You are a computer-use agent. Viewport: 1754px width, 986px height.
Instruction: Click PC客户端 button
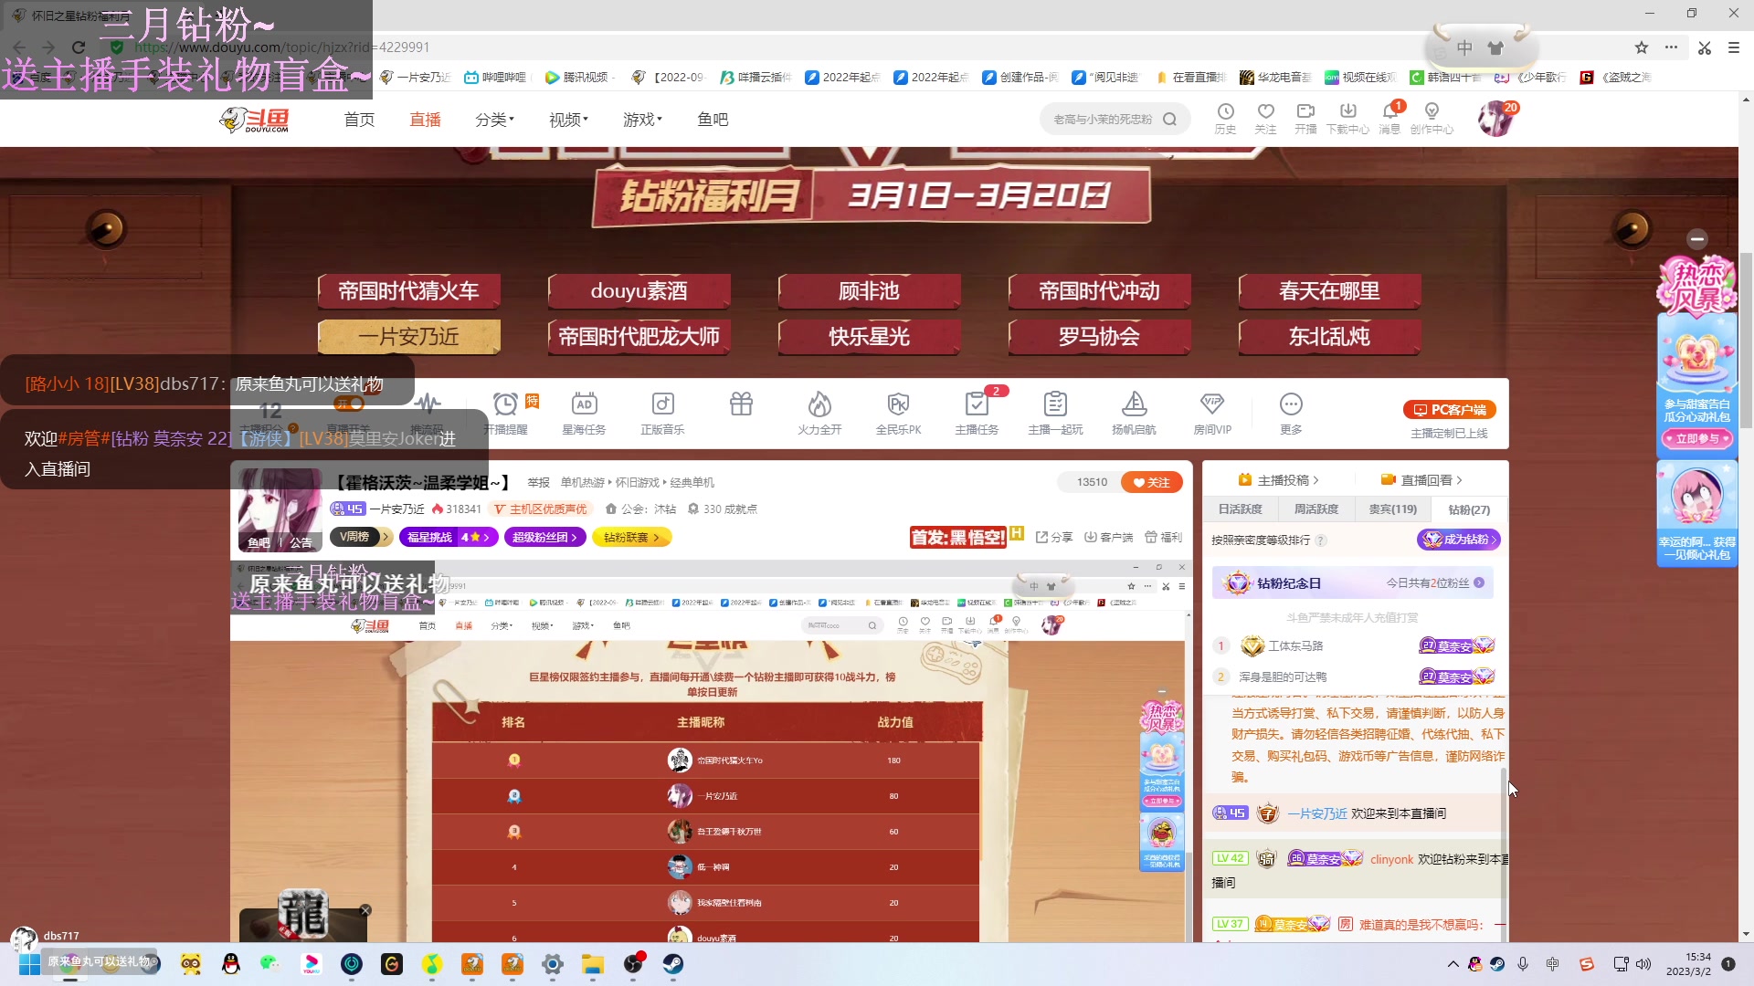click(x=1450, y=410)
